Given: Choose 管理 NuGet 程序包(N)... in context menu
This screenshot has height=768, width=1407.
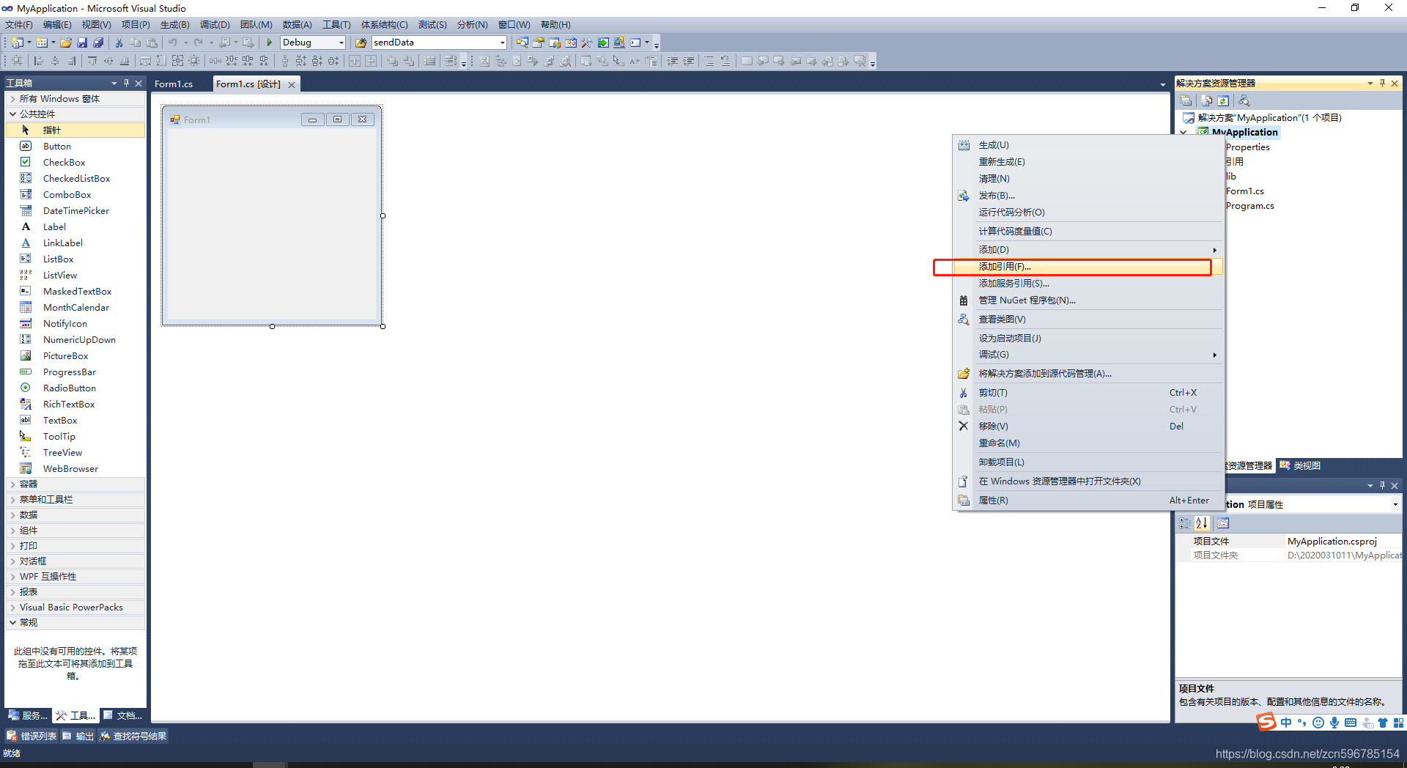Looking at the screenshot, I should click(1088, 300).
